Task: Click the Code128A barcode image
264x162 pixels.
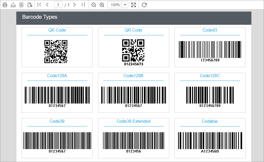Action: 57,95
